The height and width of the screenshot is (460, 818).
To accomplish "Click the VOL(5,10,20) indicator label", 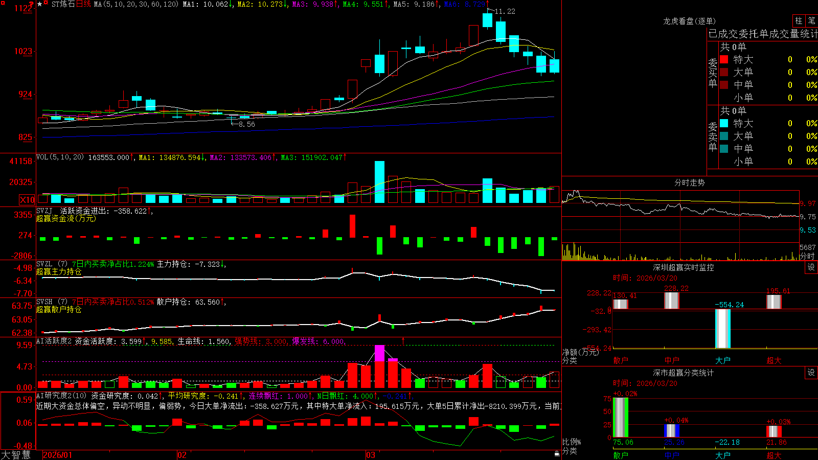I will [x=60, y=157].
